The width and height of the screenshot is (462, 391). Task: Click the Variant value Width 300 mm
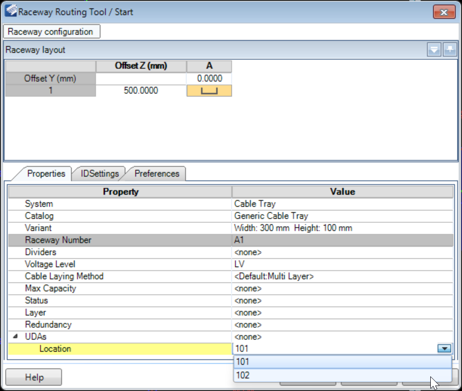pos(343,228)
